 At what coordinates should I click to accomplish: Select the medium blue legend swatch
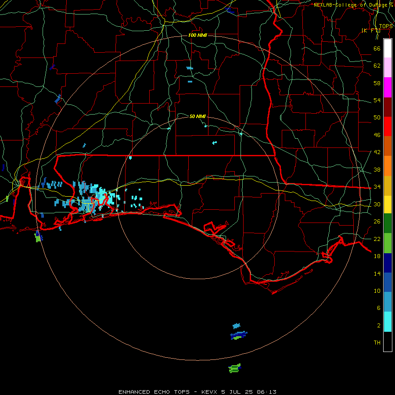pos(388,282)
